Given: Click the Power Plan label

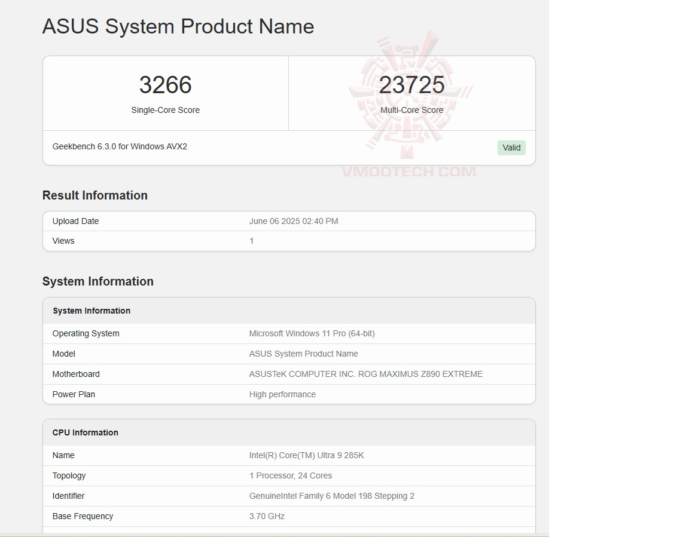Looking at the screenshot, I should click(74, 394).
